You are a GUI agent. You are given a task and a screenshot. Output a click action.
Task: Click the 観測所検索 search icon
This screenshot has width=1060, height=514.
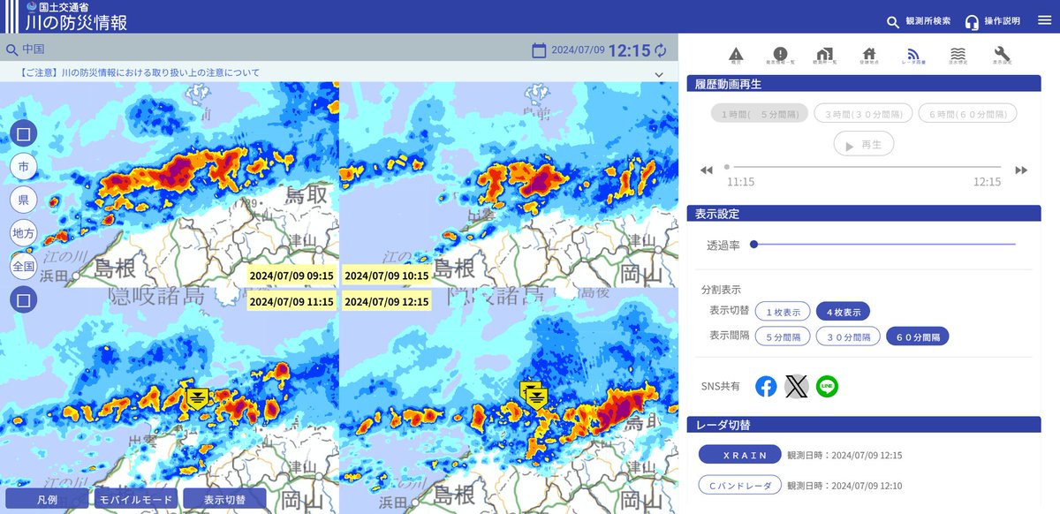(x=893, y=21)
